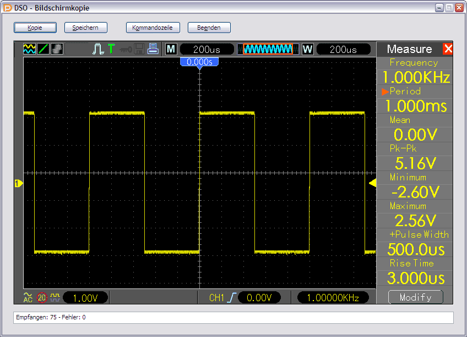Click the 1.00000KHz frequency counter readout
The width and height of the screenshot is (467, 337).
pos(333,298)
